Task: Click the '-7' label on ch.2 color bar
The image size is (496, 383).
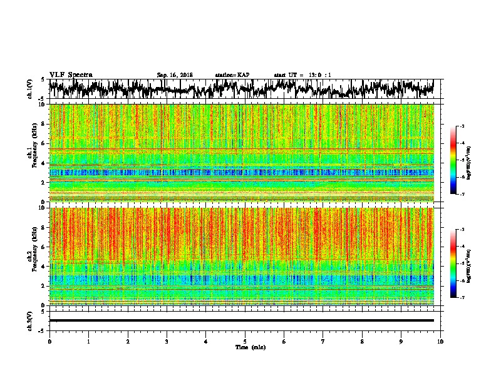Action: (462, 298)
